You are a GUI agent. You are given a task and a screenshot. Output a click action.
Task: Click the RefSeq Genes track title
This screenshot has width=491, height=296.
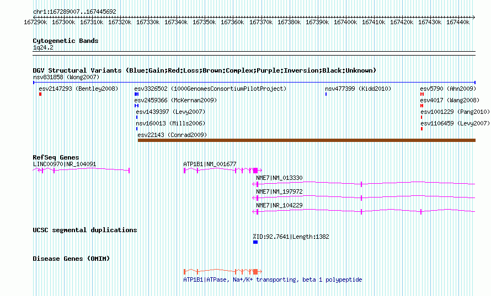pyautogui.click(x=56, y=157)
